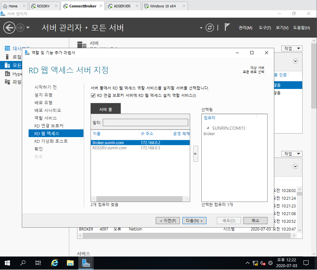The image size is (317, 270).
Task: Open the notifications flag icon
Action: point(227,27)
